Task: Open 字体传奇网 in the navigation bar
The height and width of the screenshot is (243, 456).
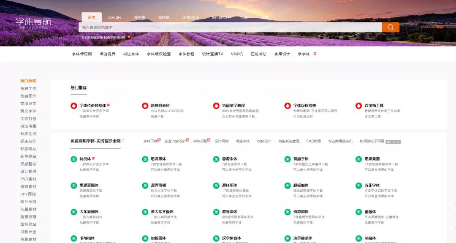Action: tap(82, 54)
